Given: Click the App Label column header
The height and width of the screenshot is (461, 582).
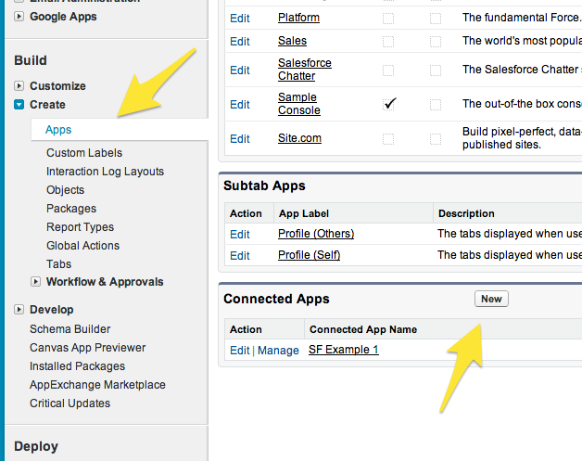Looking at the screenshot, I should pyautogui.click(x=304, y=213).
